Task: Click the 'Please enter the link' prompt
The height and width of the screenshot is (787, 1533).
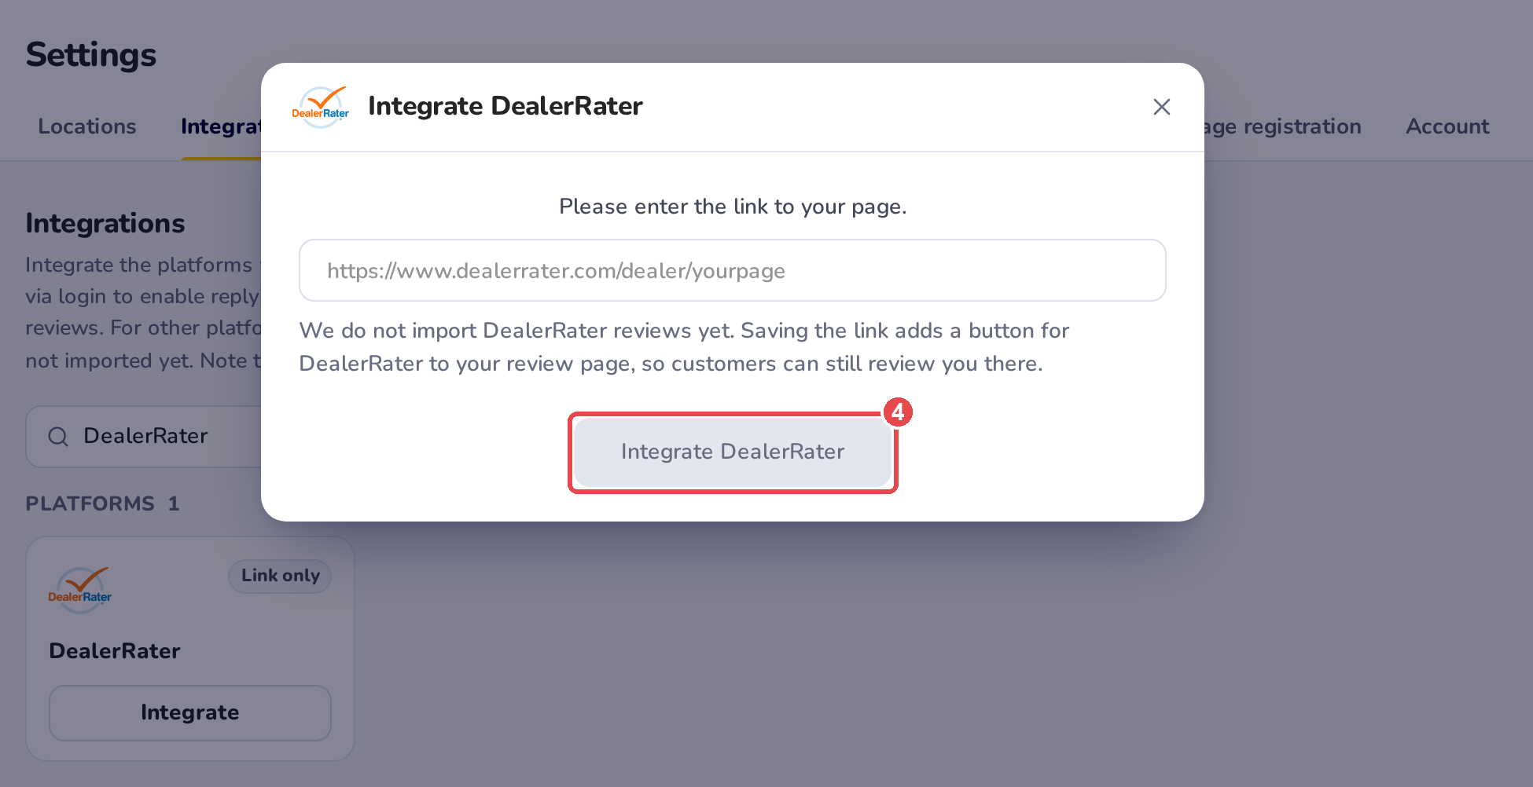Action: 733,207
